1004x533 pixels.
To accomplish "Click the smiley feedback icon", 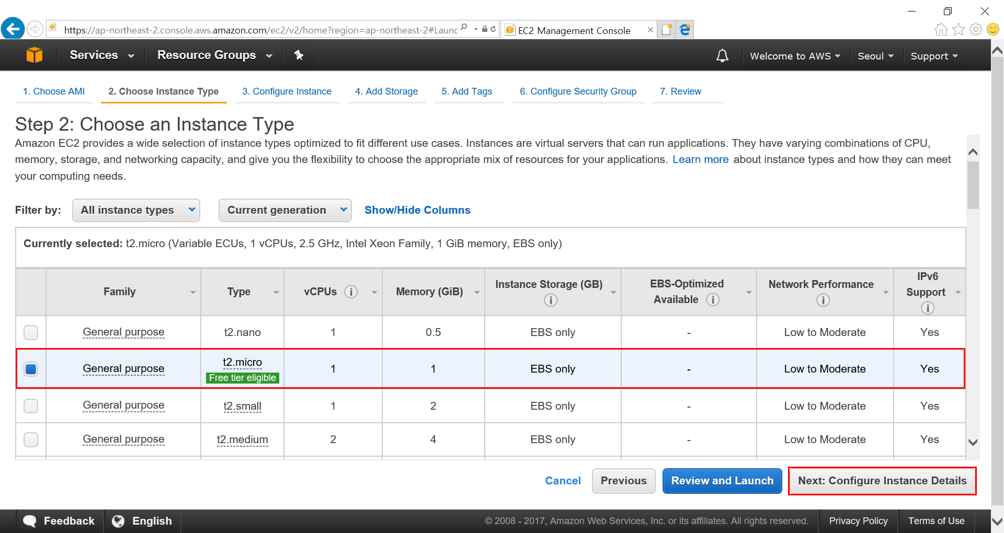I will click(x=992, y=30).
